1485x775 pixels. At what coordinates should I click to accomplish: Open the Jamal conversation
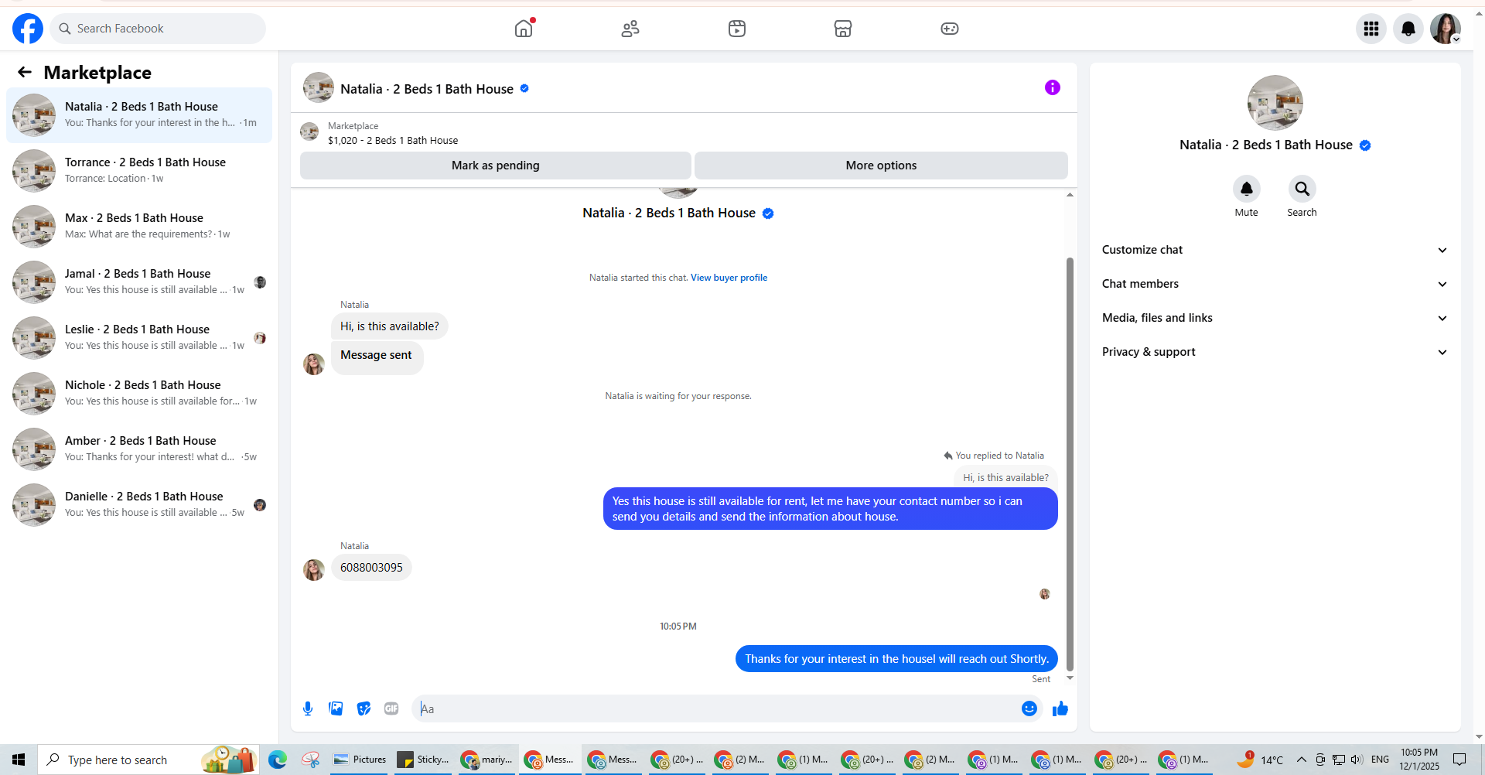coord(139,282)
